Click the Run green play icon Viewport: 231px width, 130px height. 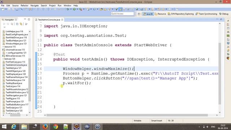pos(74,9)
